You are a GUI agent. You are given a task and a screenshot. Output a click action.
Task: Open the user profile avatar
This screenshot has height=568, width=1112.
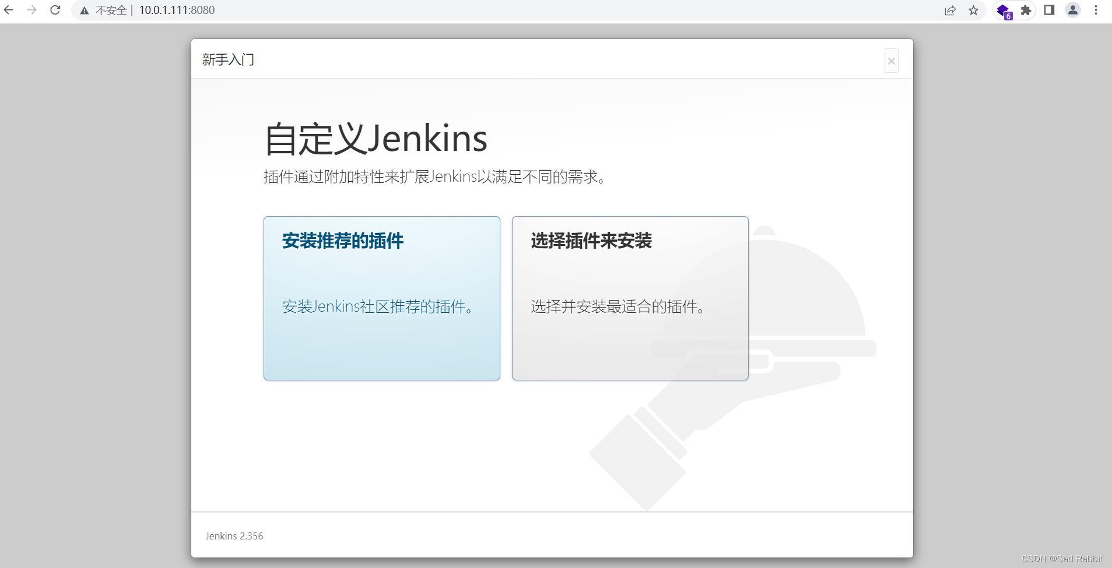1073,10
